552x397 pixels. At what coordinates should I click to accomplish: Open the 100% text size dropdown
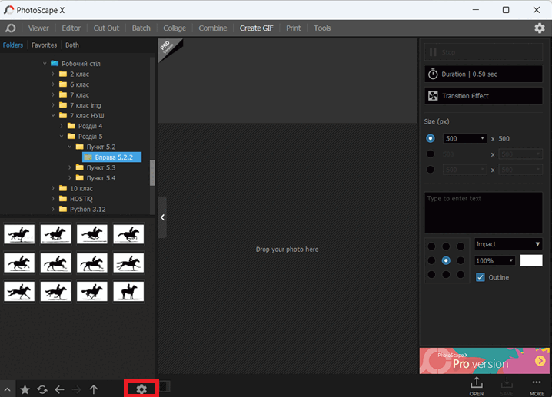coord(494,260)
